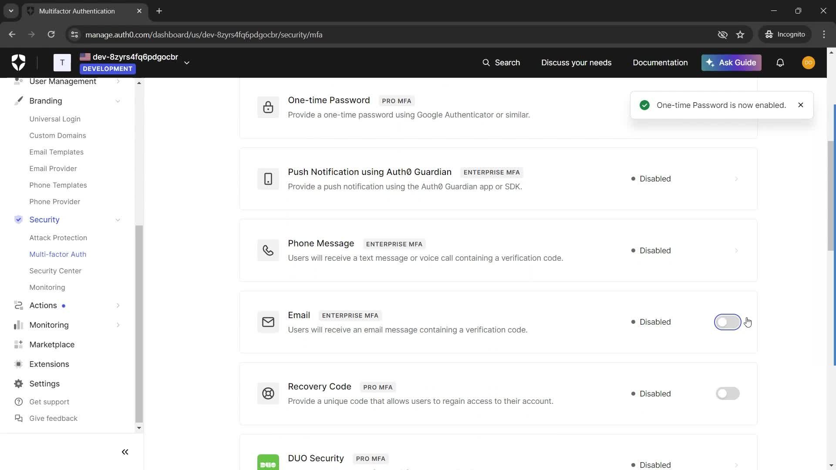Open Universal Login sidebar item
The width and height of the screenshot is (836, 470).
tap(55, 119)
